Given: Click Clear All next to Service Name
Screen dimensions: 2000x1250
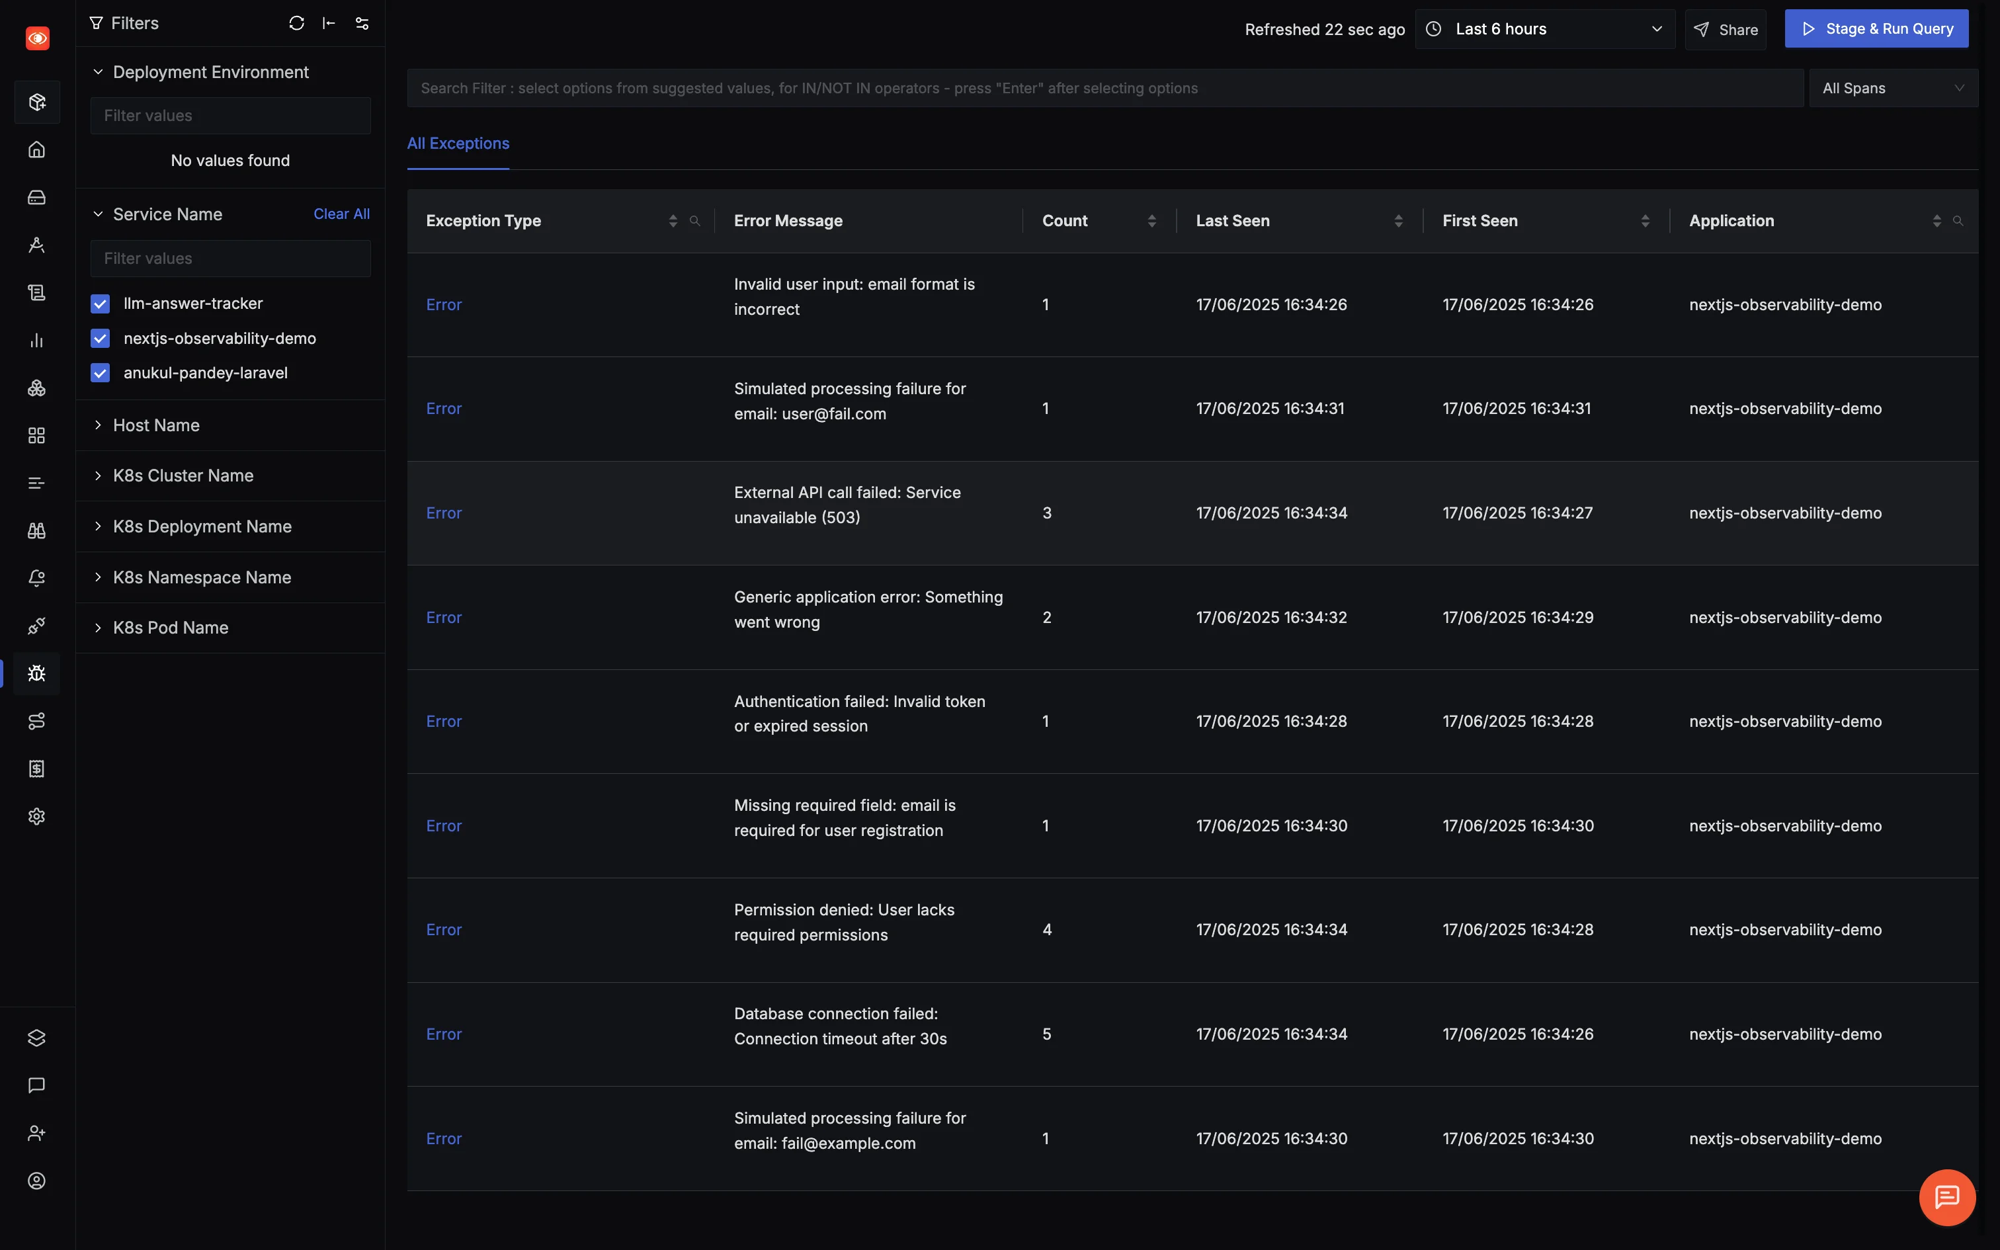Looking at the screenshot, I should 341,213.
